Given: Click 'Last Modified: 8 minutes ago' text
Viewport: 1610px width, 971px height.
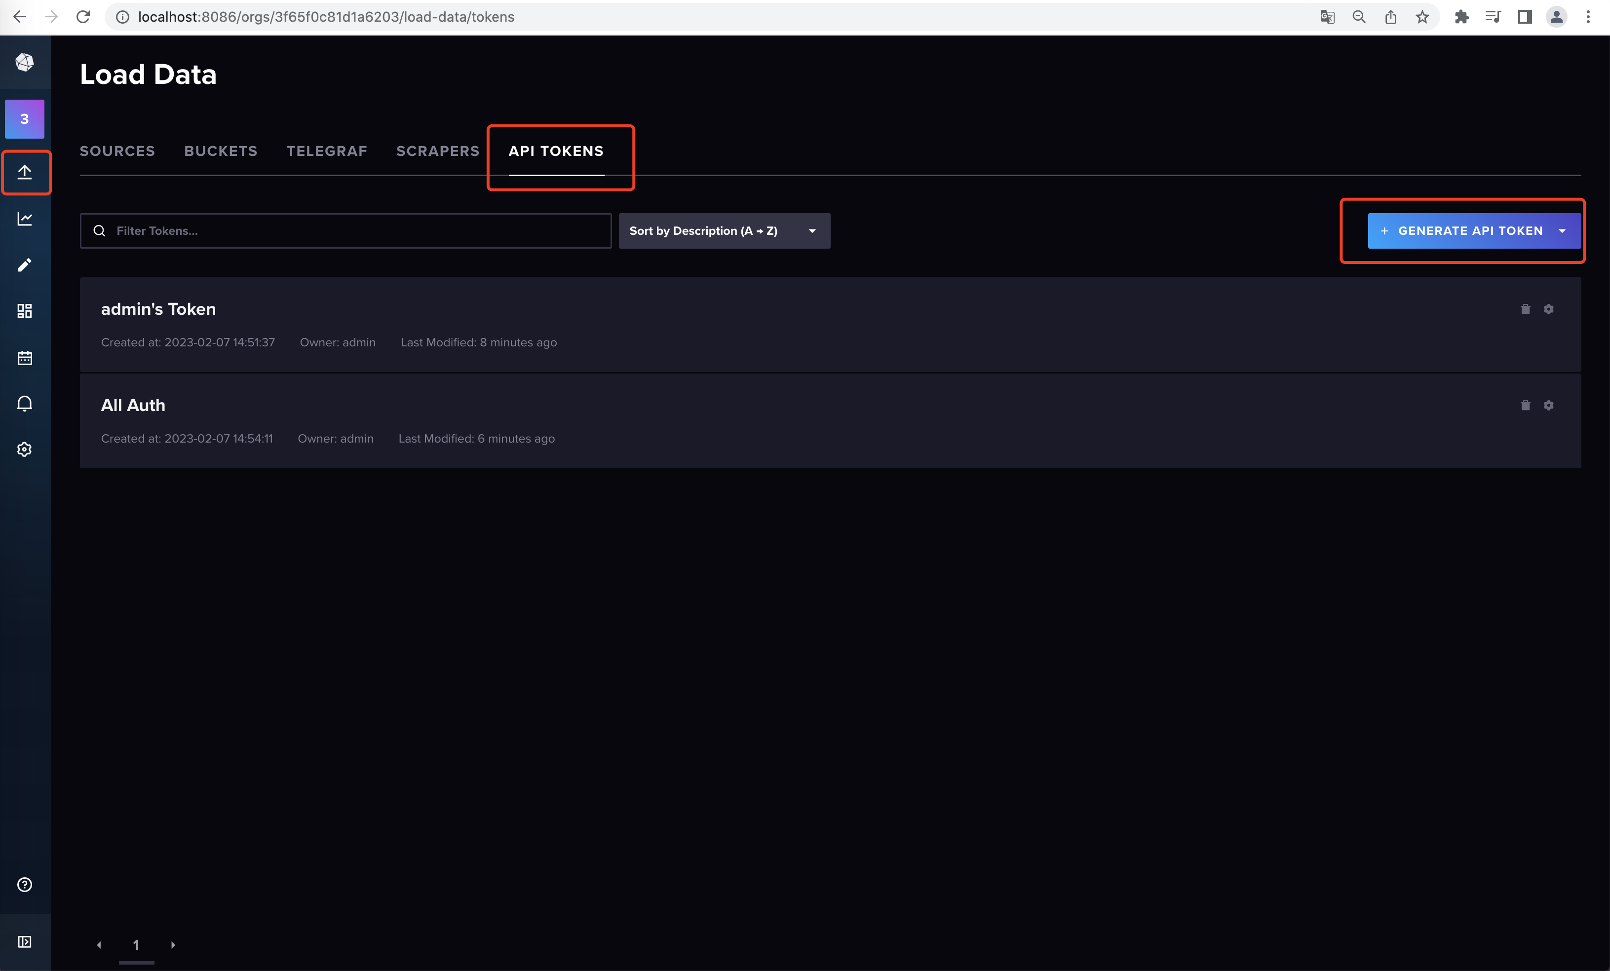Looking at the screenshot, I should pyautogui.click(x=479, y=342).
